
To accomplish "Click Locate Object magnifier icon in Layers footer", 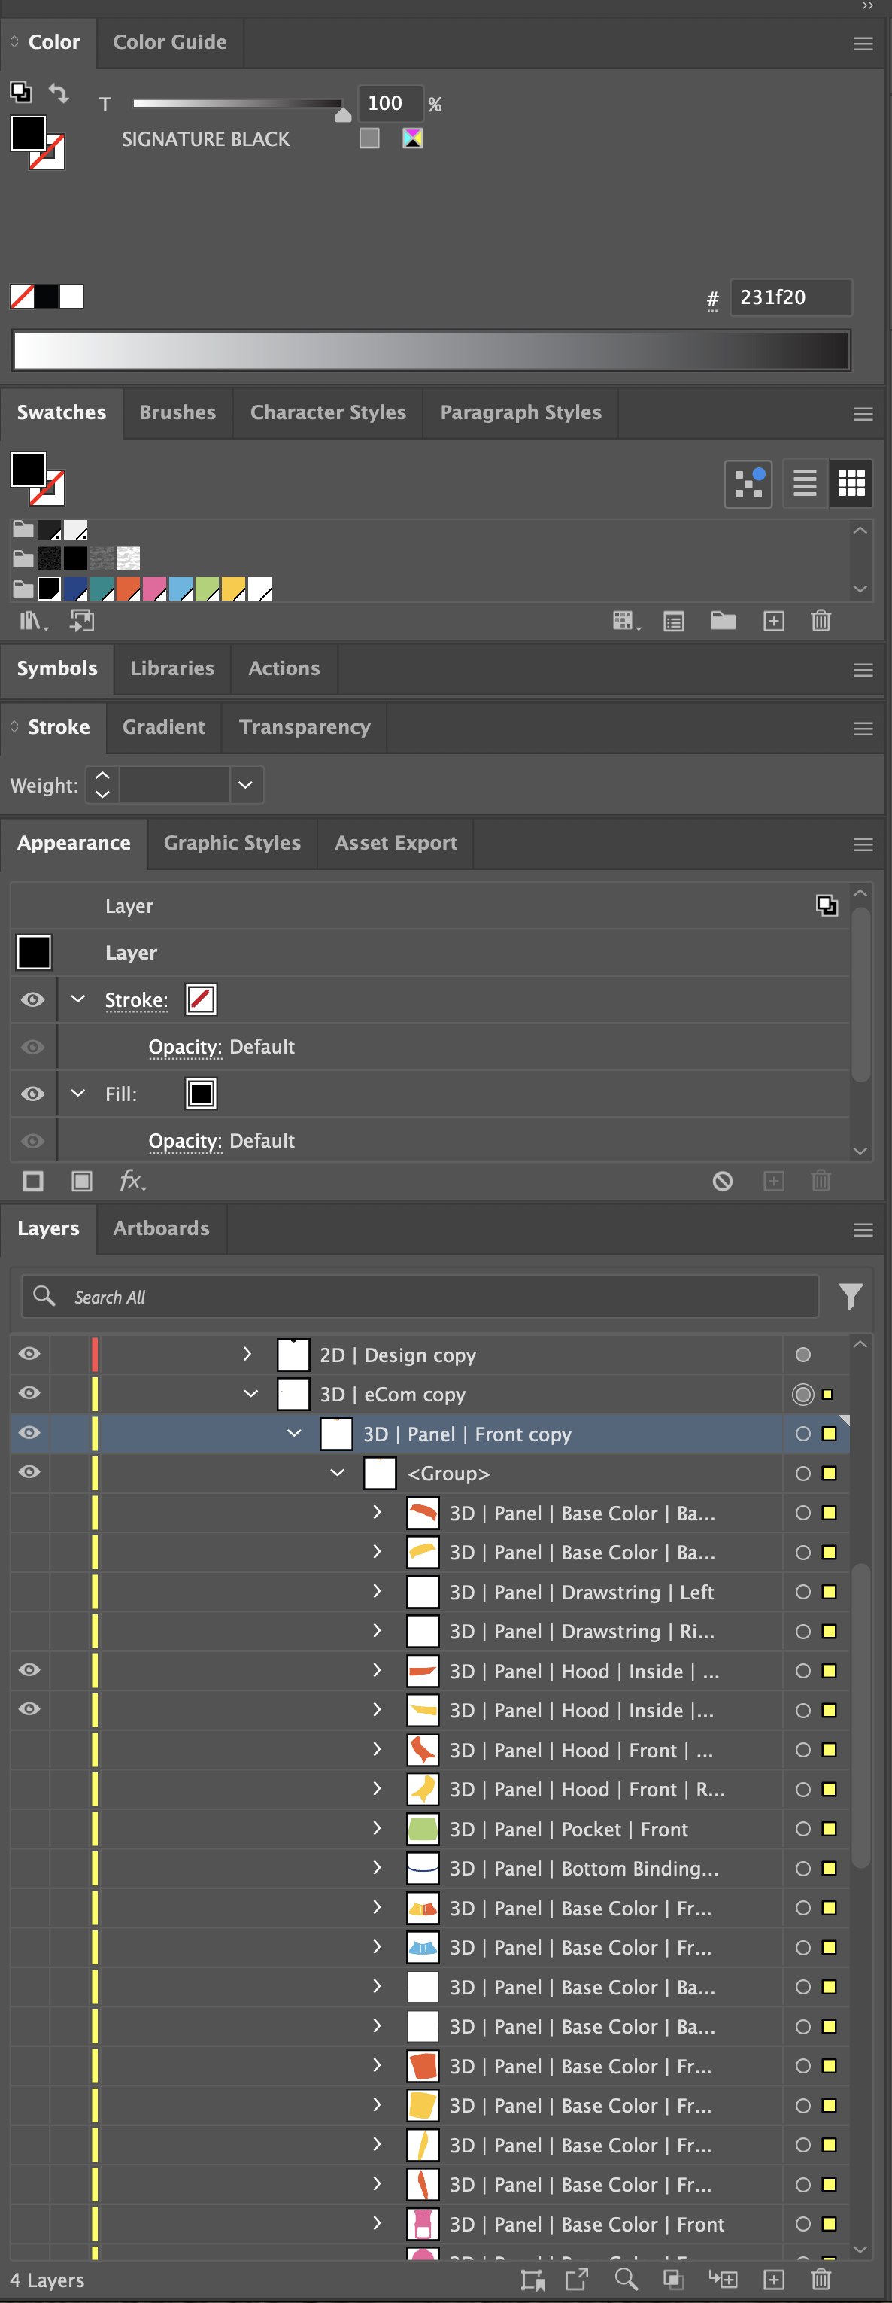I will [x=626, y=2279].
